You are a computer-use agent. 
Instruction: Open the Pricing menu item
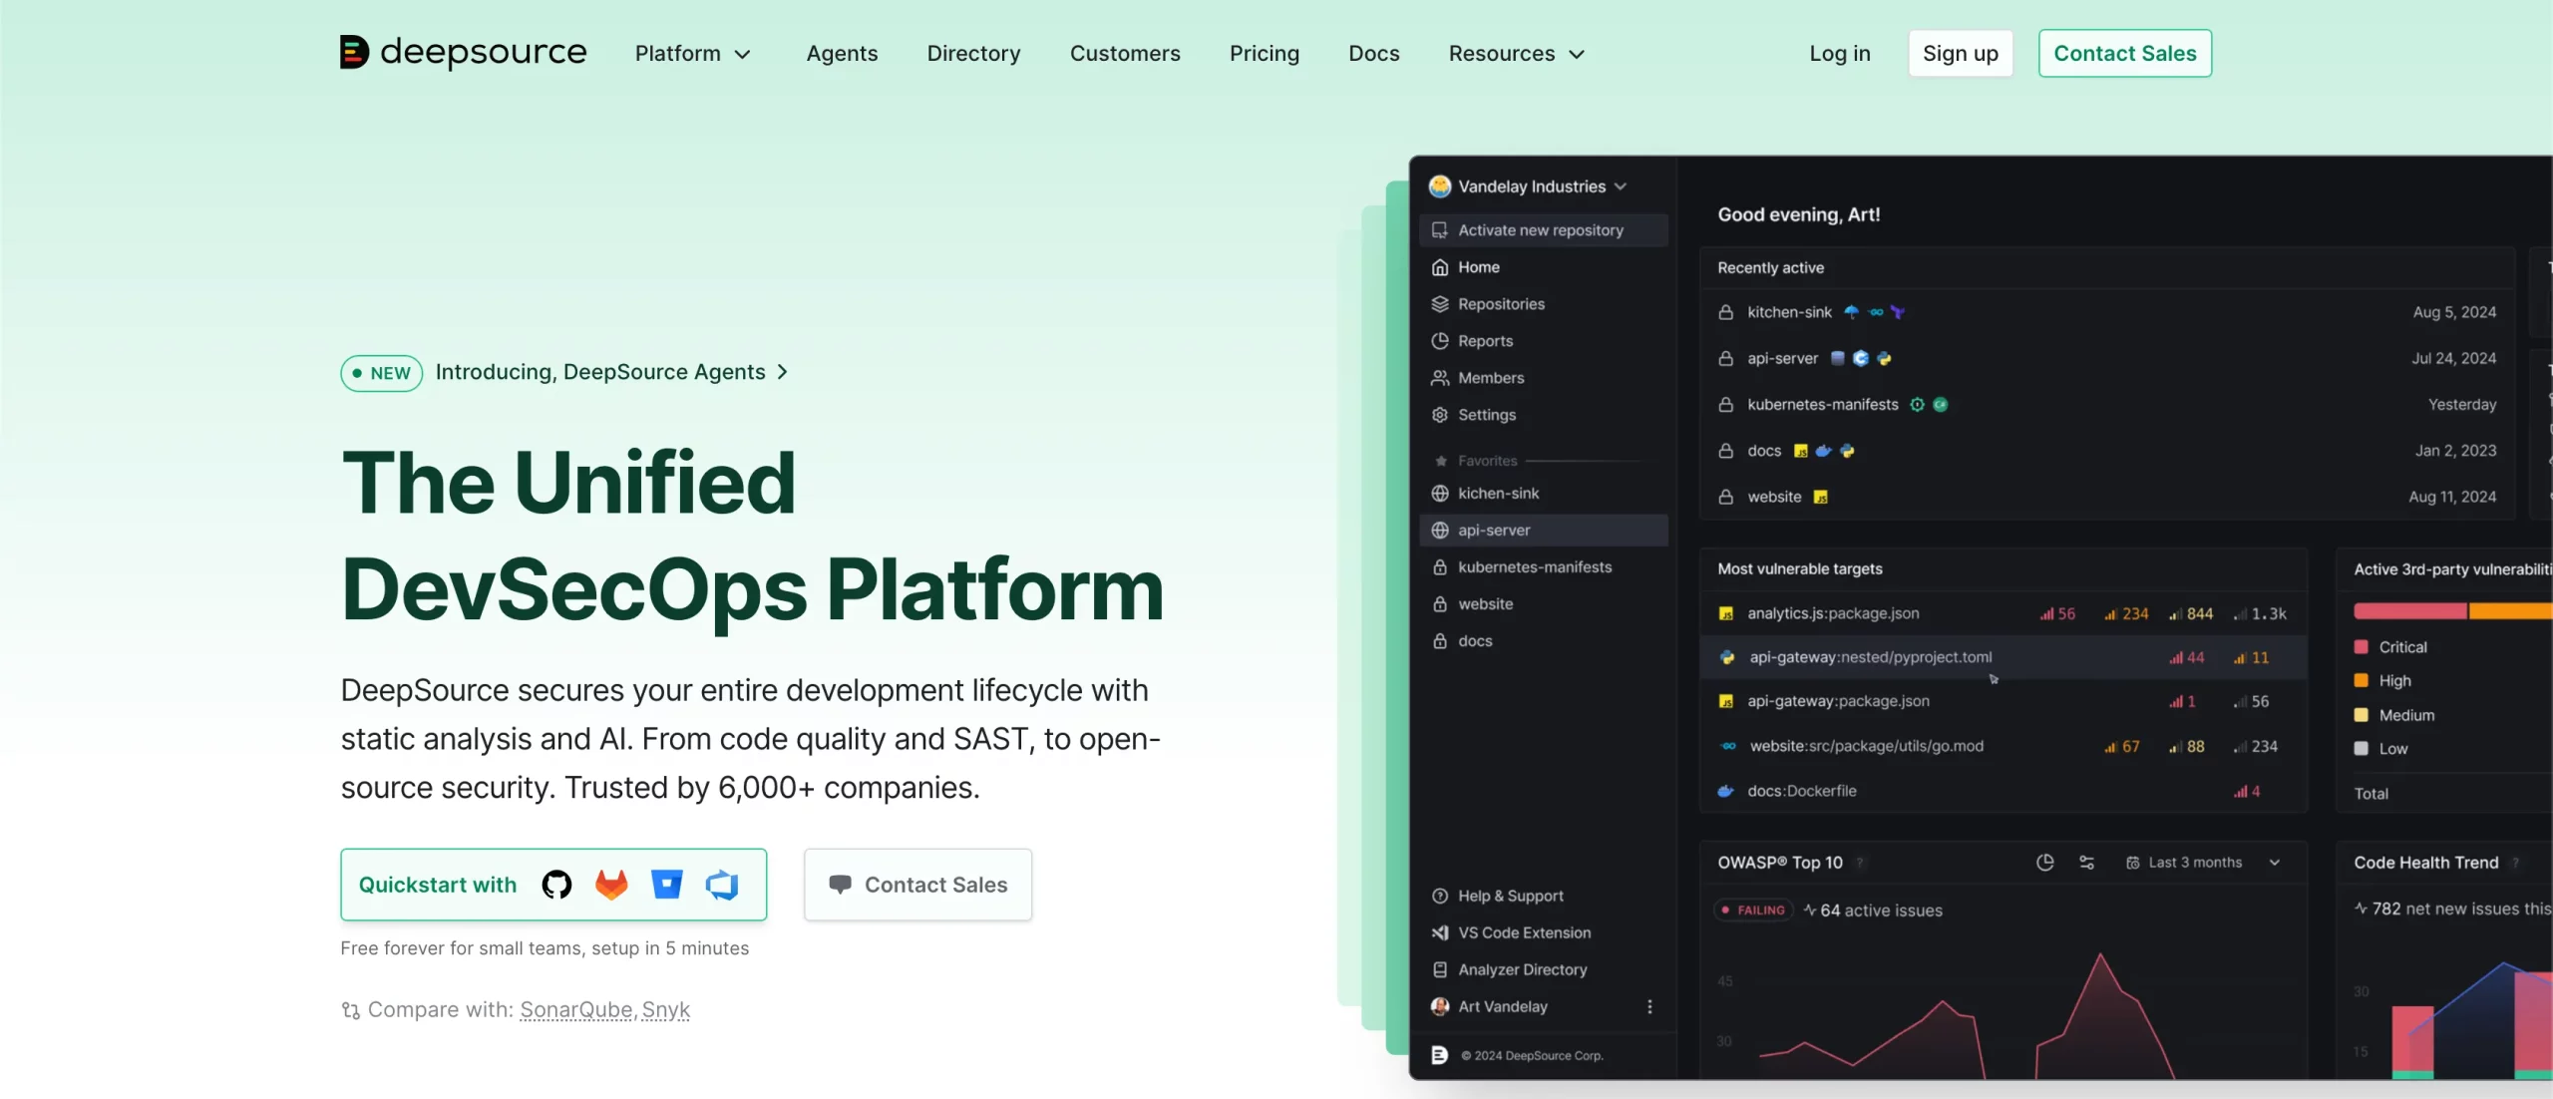click(x=1264, y=54)
